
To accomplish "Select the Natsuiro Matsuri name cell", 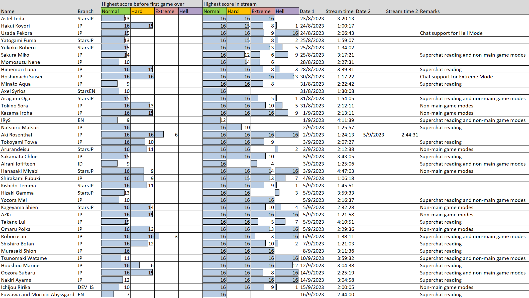I will click(38, 127).
